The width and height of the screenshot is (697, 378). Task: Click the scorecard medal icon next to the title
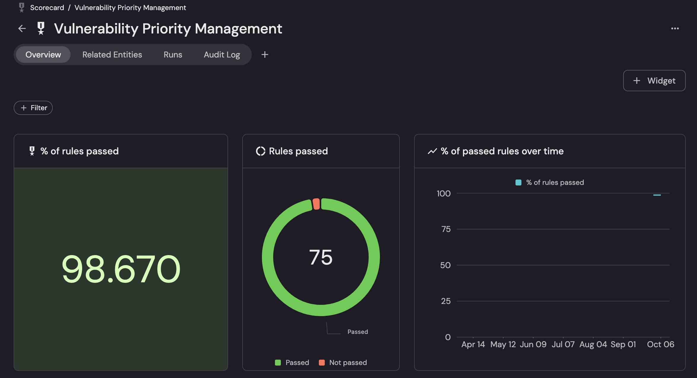(41, 28)
